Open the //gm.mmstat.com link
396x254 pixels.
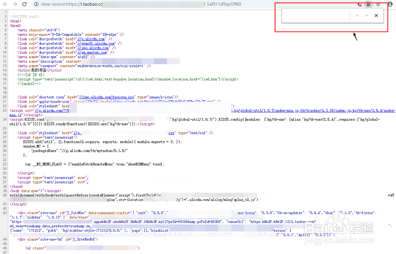click(92, 53)
